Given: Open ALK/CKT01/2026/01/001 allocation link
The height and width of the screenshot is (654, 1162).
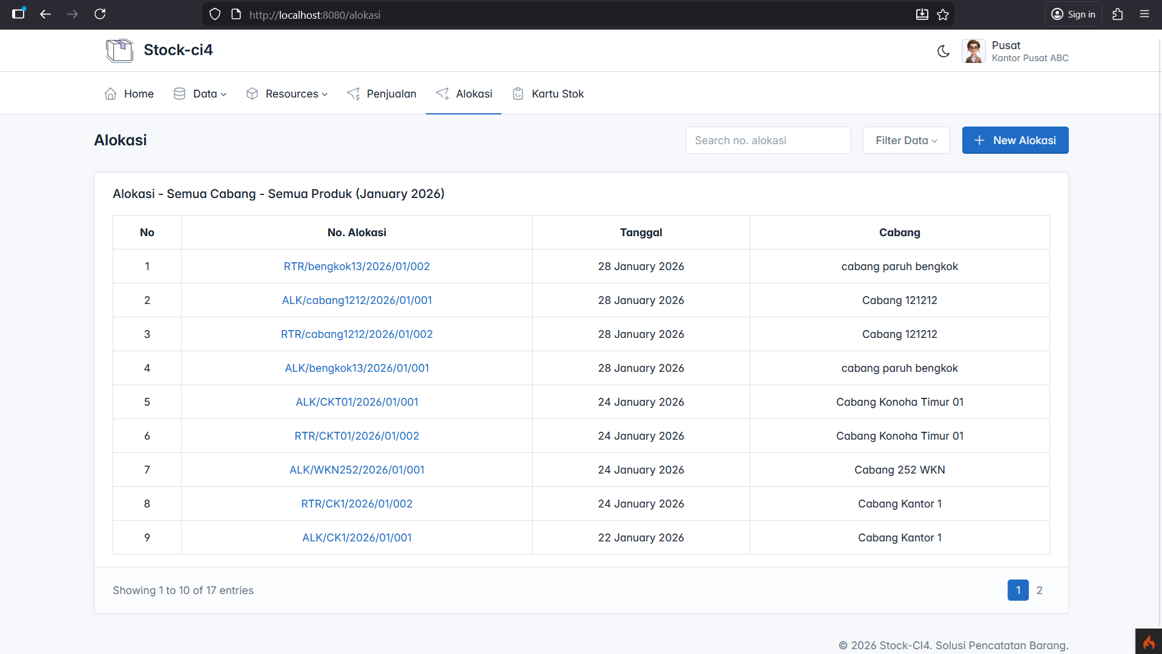Looking at the screenshot, I should [357, 402].
